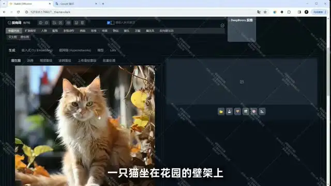Bookmark this page with the star icon

[x=265, y=12]
